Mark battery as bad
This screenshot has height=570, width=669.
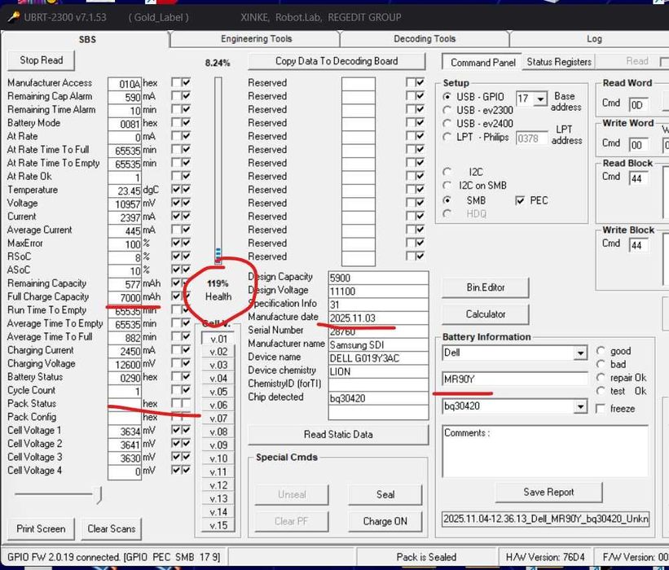pyautogui.click(x=601, y=364)
